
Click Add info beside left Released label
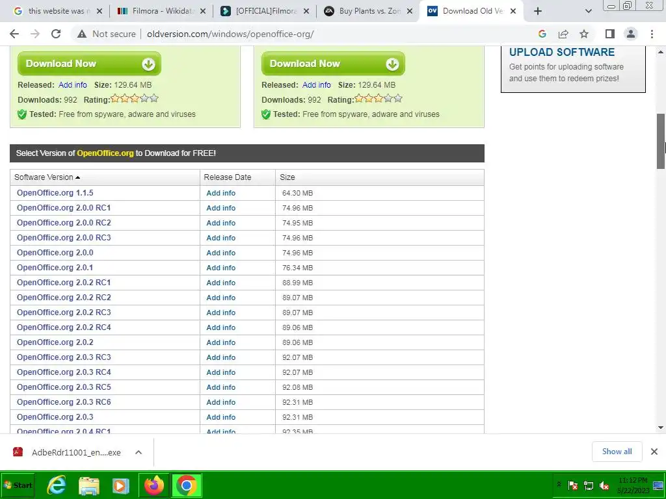click(73, 85)
